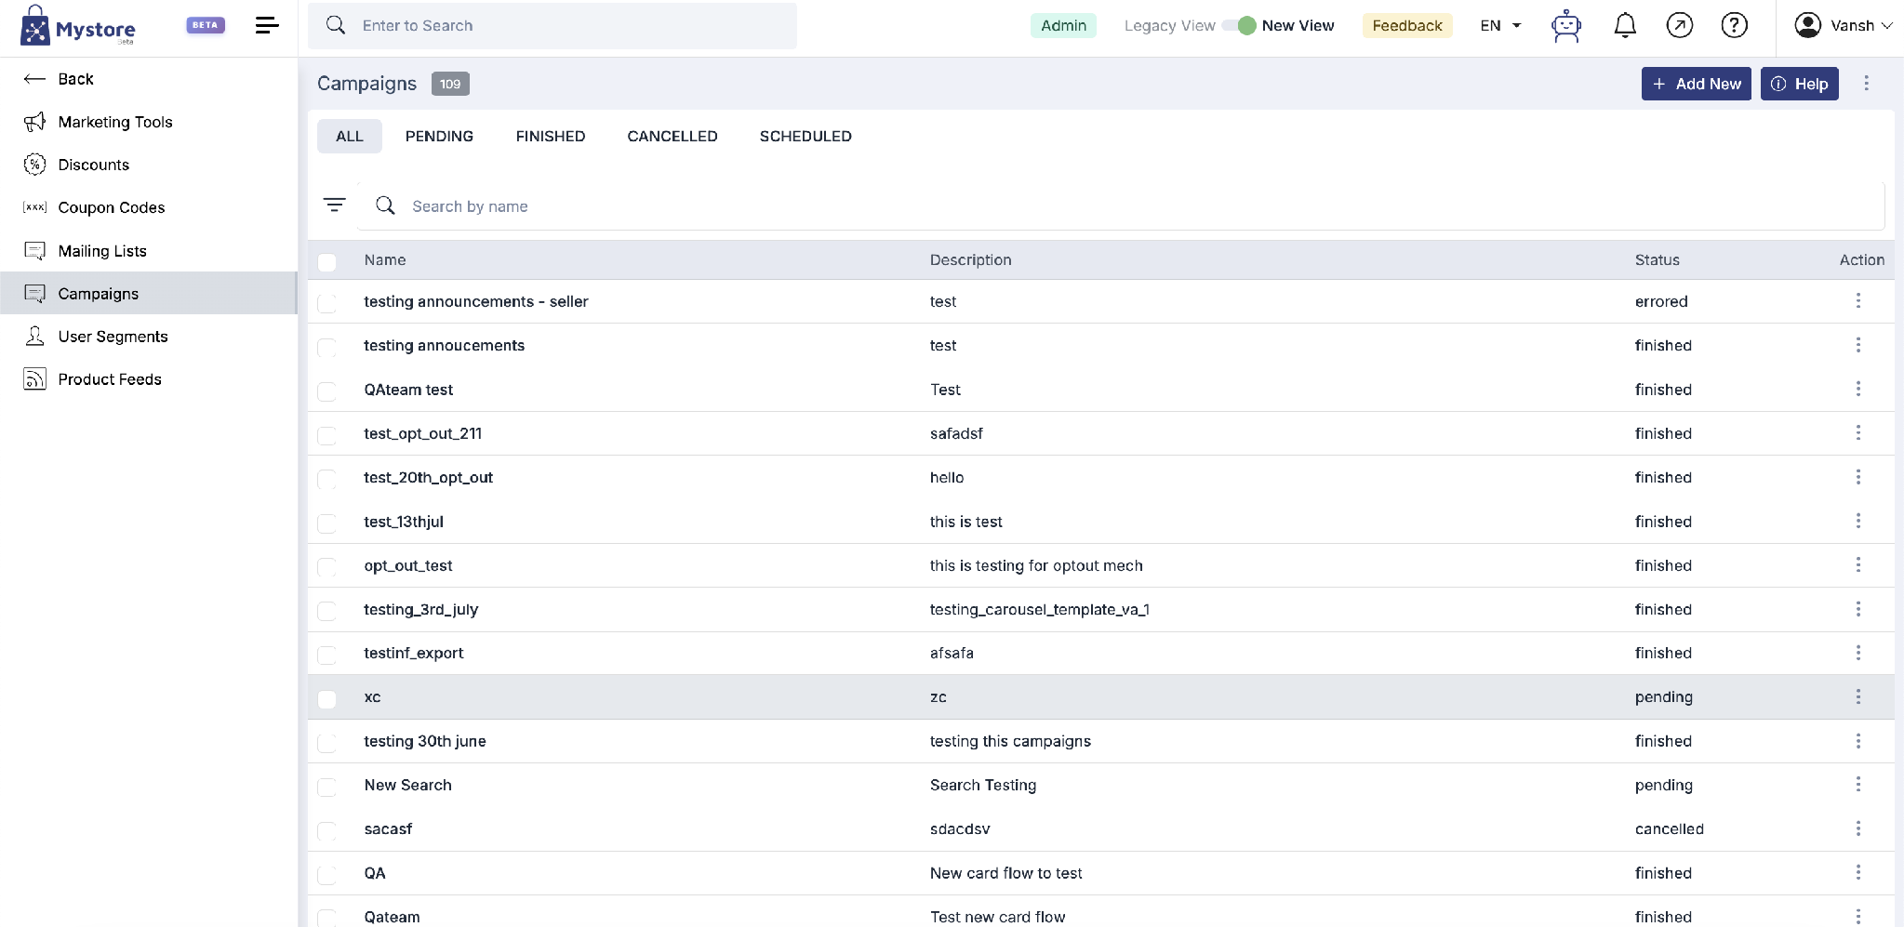This screenshot has height=927, width=1904.
Task: Switch to the SCHEDULED tab
Action: pos(806,136)
